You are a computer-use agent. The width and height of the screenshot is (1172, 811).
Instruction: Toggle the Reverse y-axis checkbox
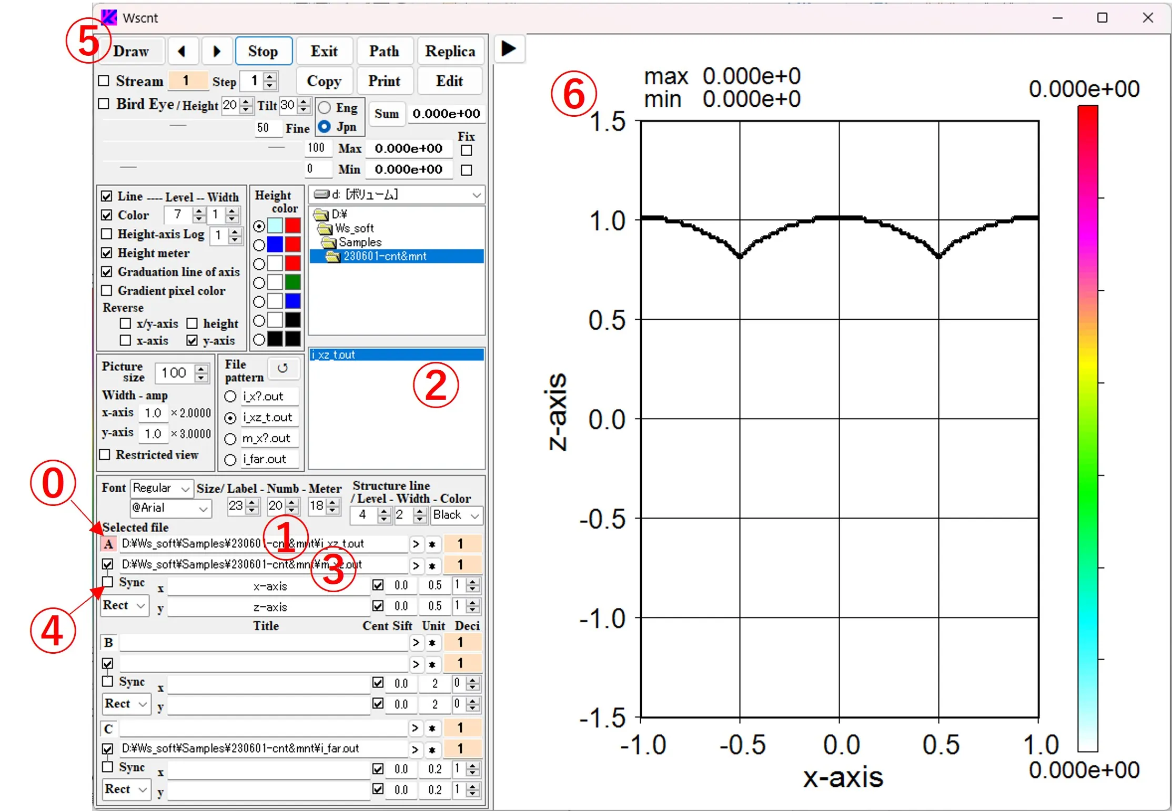[x=192, y=341]
